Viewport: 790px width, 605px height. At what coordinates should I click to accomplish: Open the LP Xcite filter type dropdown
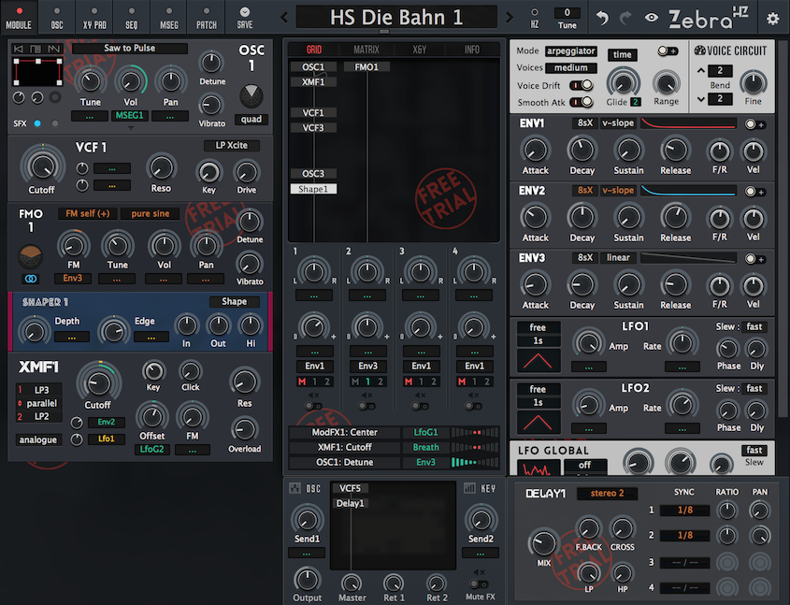pyautogui.click(x=232, y=146)
